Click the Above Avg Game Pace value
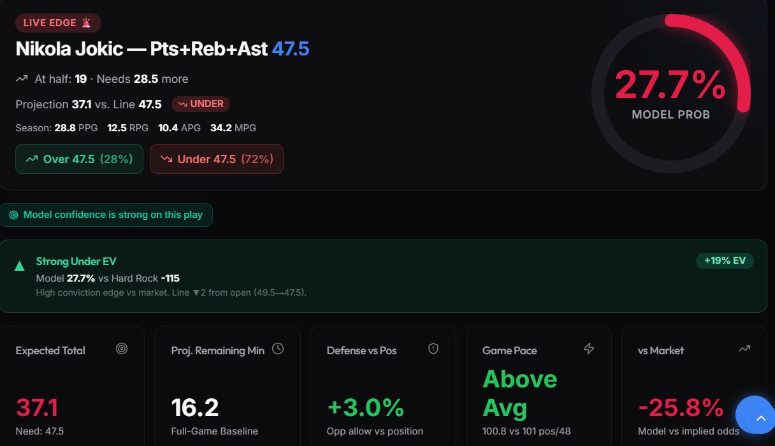 (519, 392)
